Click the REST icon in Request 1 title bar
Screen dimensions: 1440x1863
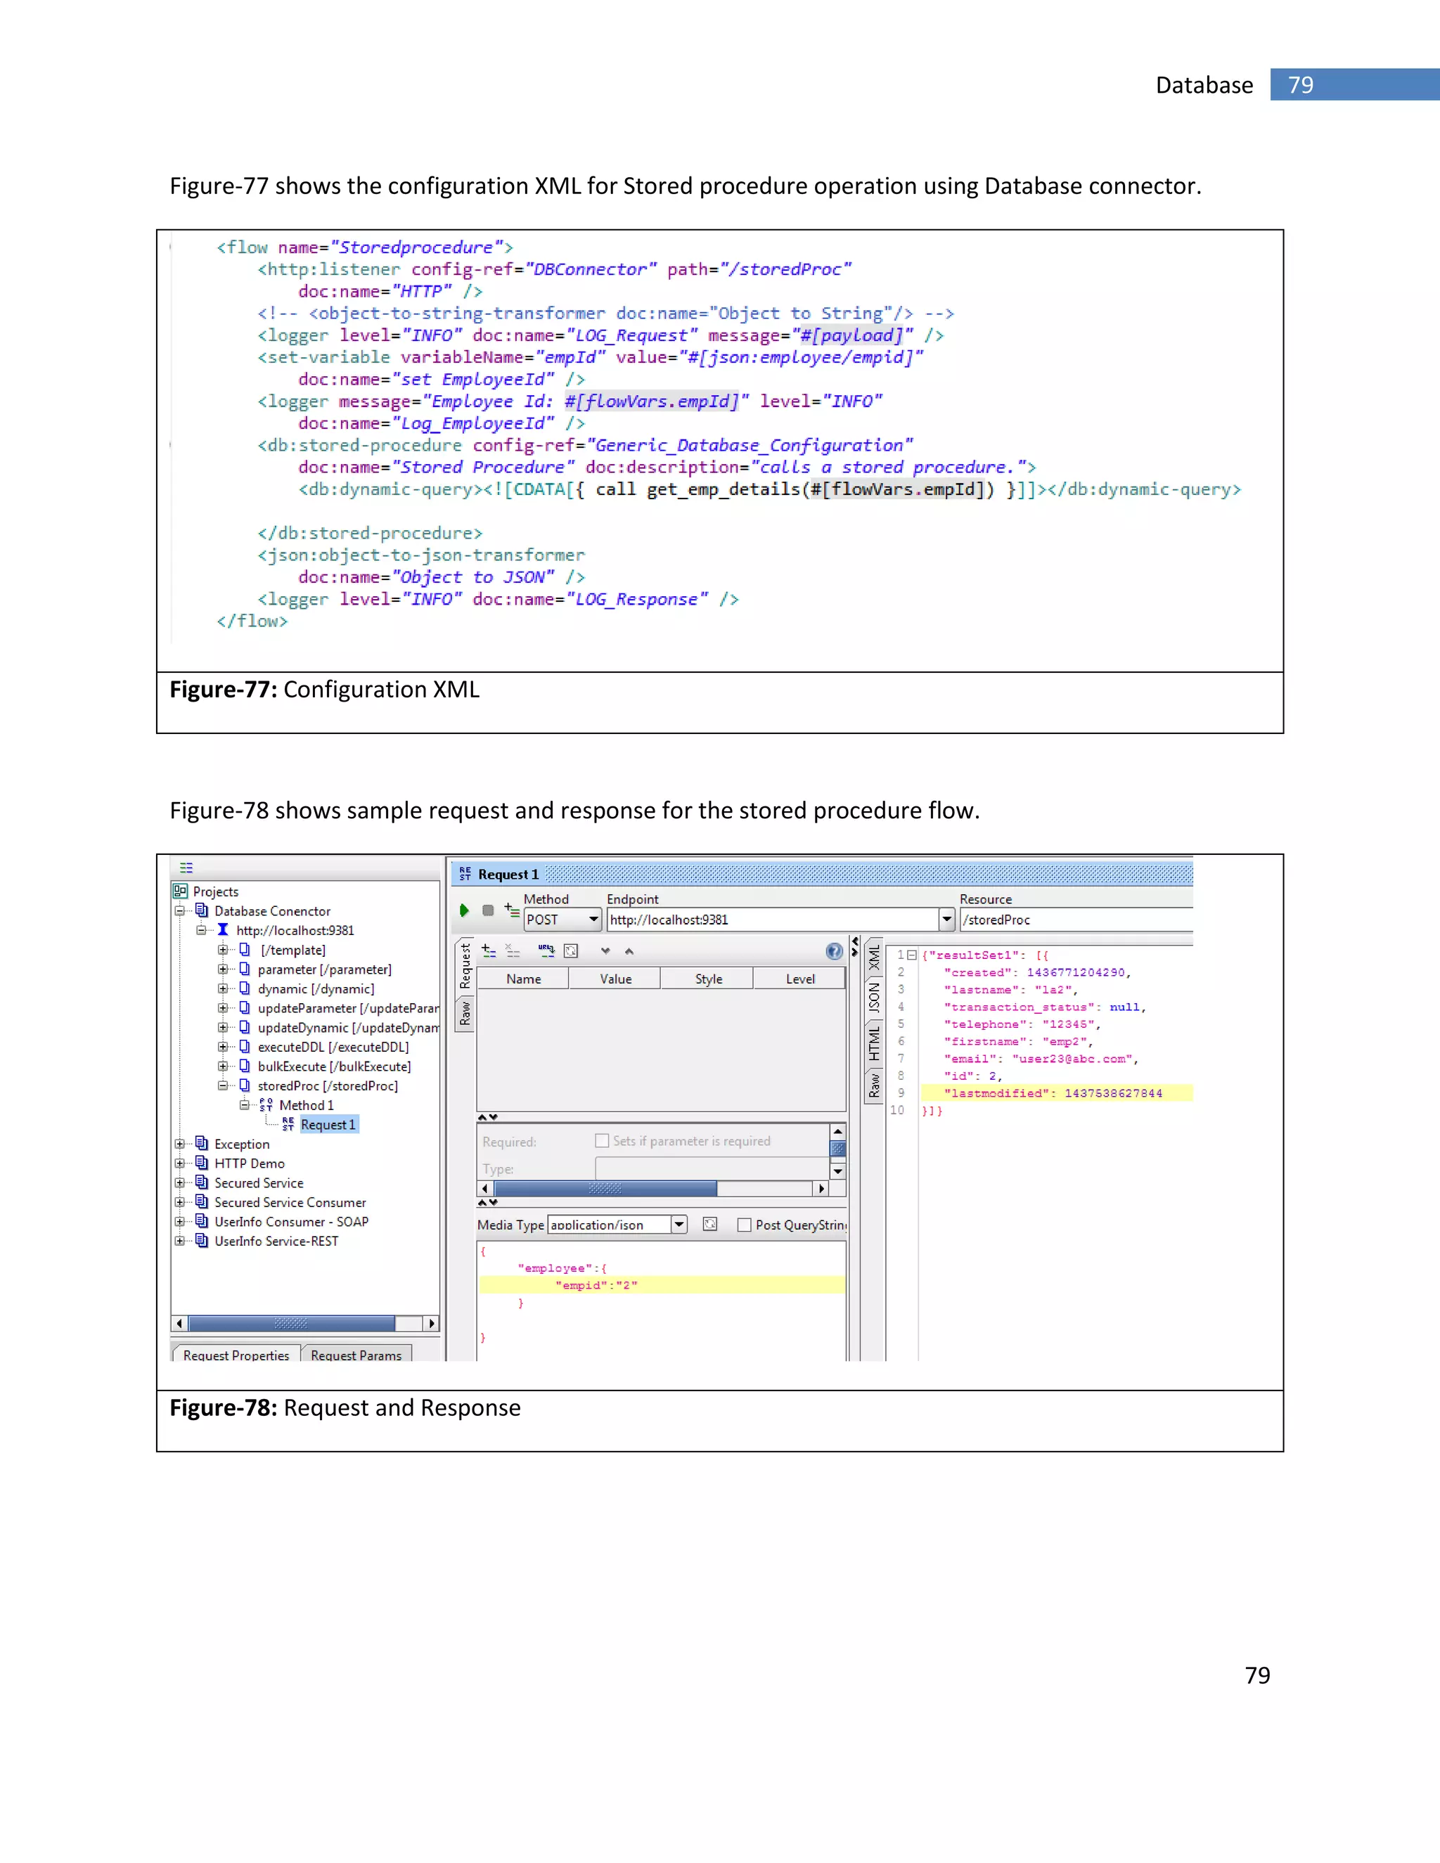(x=465, y=873)
